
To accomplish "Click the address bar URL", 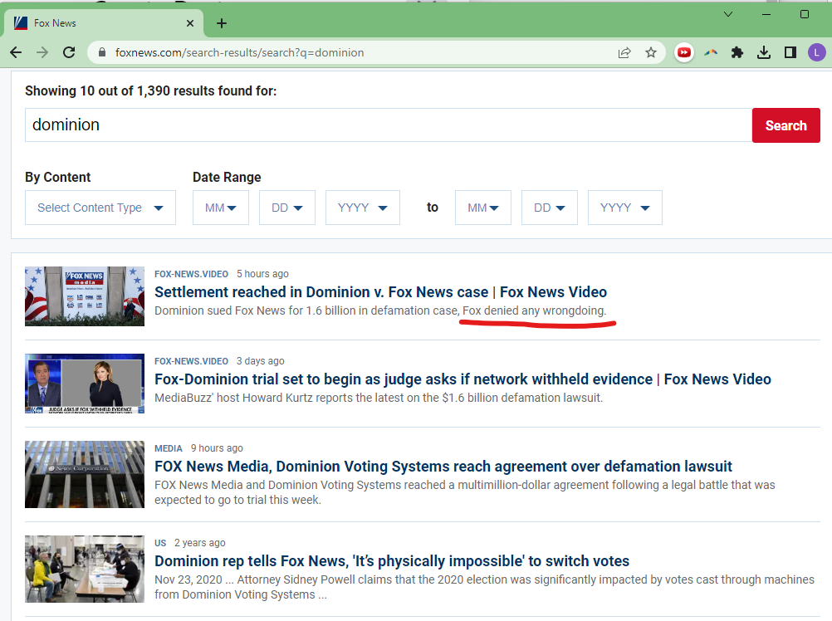I will 239,52.
